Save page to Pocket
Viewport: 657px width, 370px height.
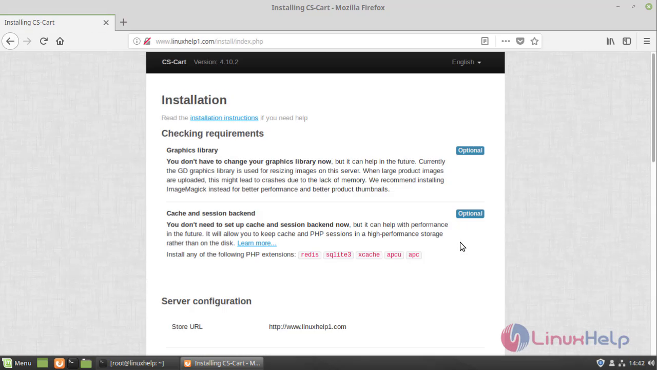tap(520, 41)
